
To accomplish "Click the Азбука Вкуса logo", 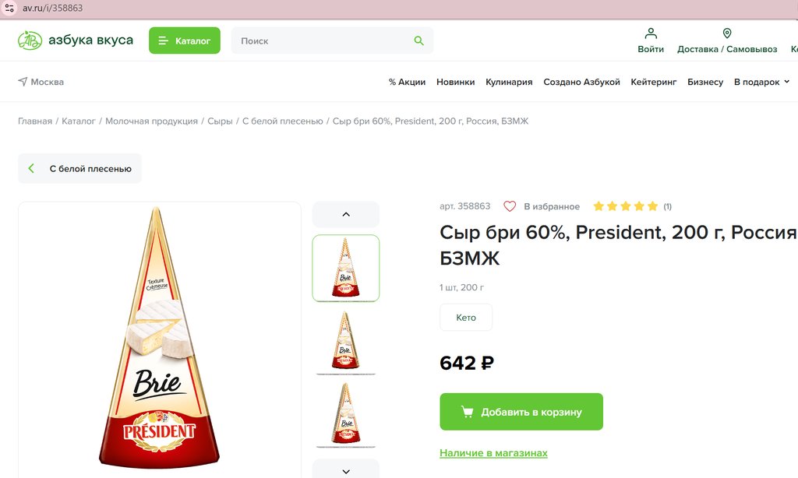I will click(76, 40).
